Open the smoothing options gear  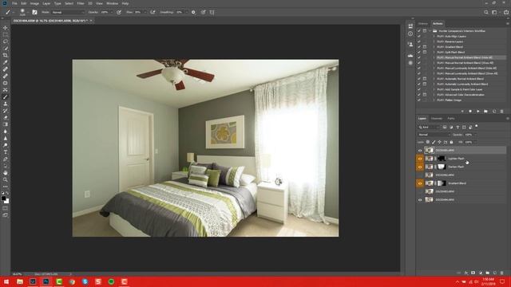coord(193,12)
